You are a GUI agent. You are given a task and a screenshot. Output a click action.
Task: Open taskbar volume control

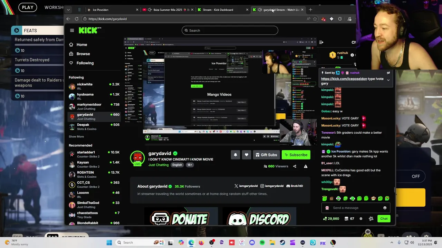(412, 242)
